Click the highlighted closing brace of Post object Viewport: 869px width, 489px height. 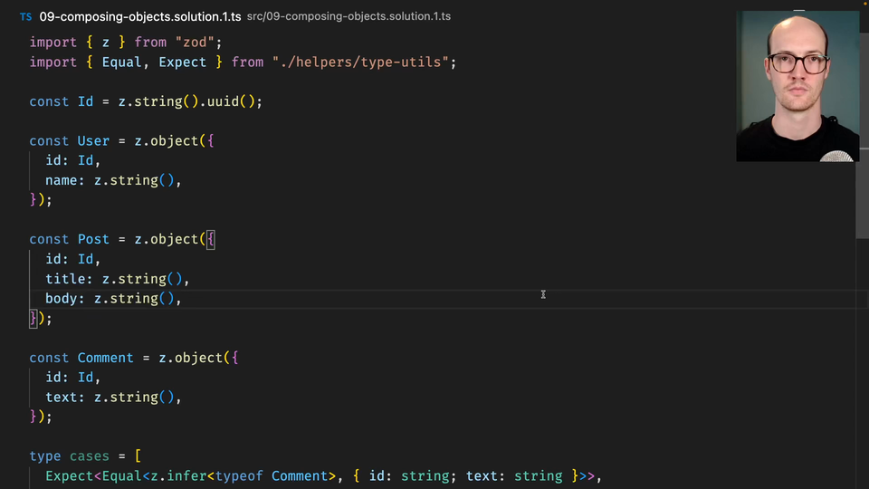click(x=33, y=318)
